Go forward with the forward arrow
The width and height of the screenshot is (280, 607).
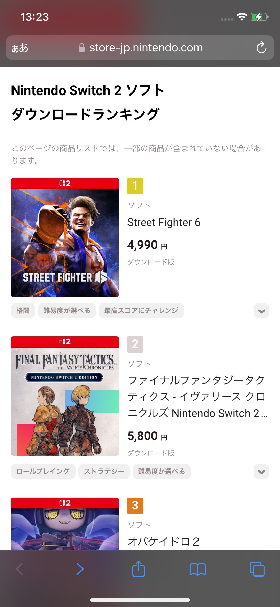tap(80, 569)
